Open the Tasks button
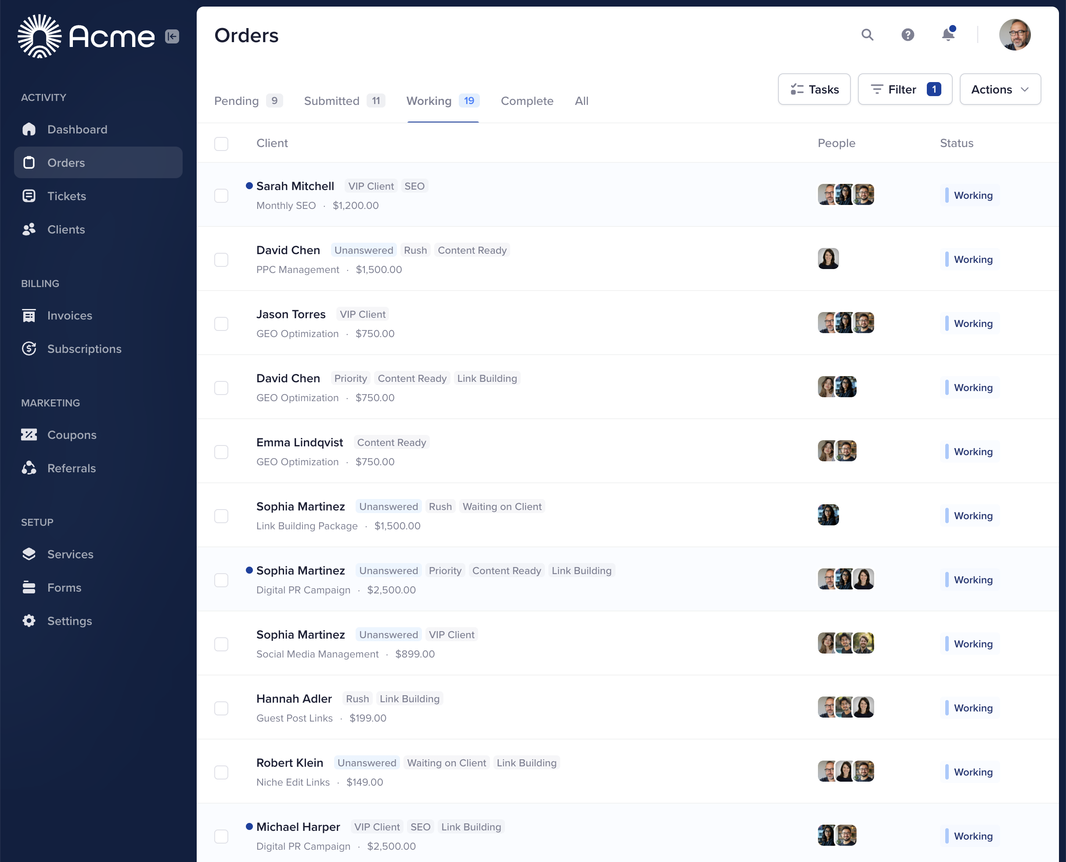The height and width of the screenshot is (862, 1066). 814,90
